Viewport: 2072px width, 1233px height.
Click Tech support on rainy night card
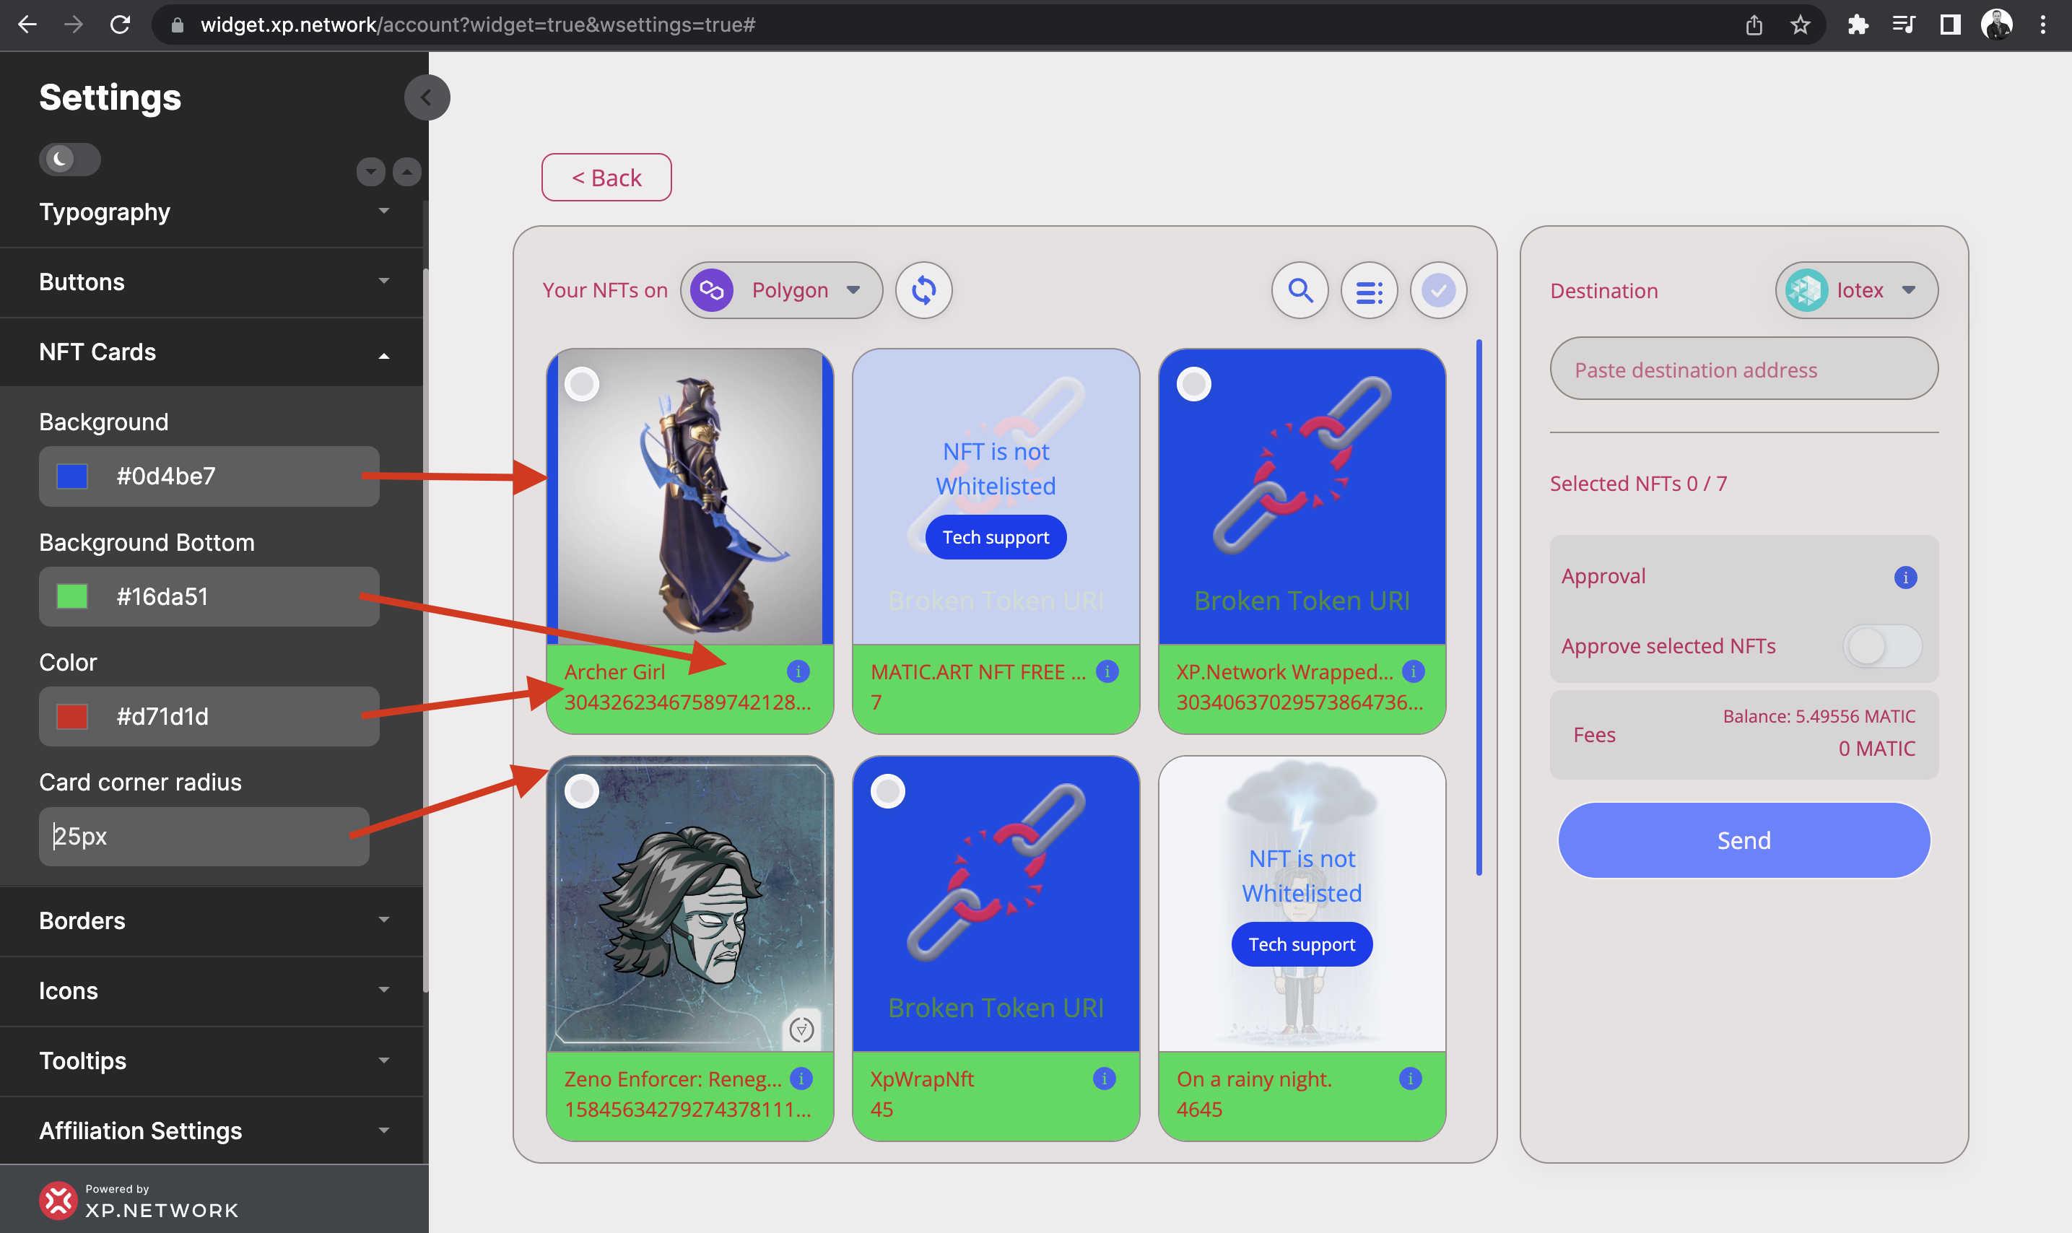1301,944
